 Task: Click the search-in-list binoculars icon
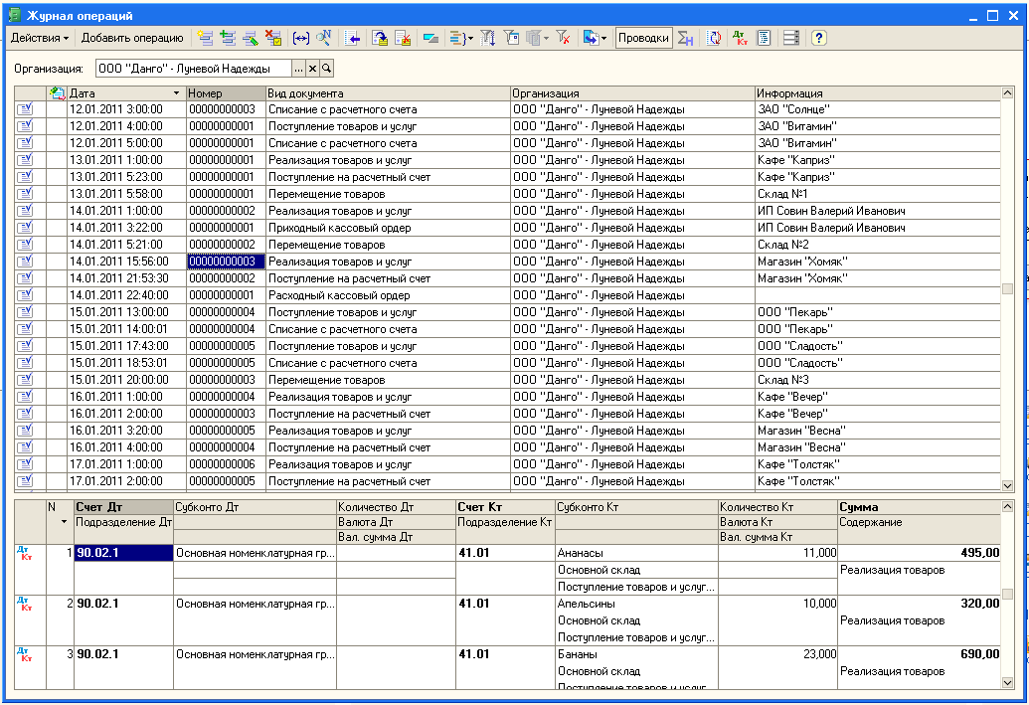[324, 38]
